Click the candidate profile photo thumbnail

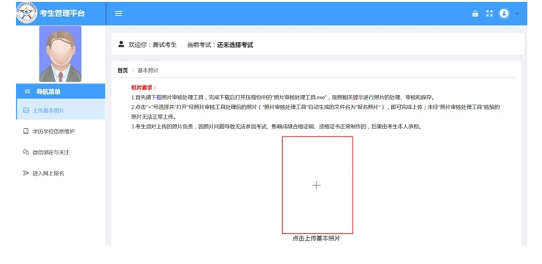(61, 54)
